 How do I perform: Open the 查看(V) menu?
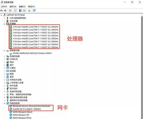[x=22, y=7]
